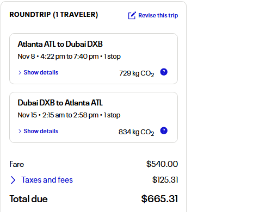Select the Atlanta ATL to Dubai DXB heading

click(60, 44)
